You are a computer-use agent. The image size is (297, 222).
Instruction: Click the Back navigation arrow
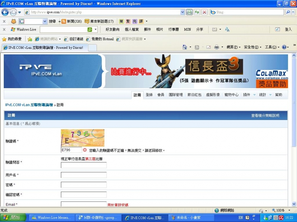coord(5,12)
